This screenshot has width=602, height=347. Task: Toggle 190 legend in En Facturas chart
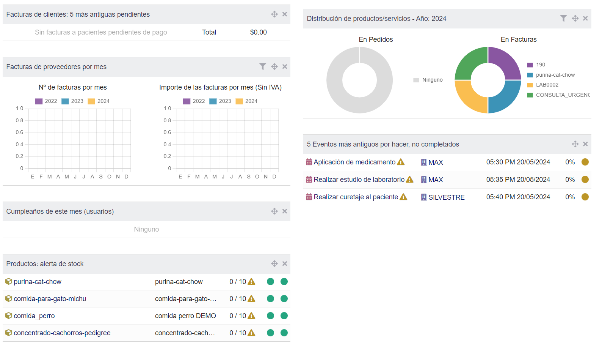click(536, 65)
